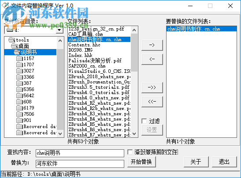241x178 pixels.
Task: Select file ZBrush4_R7_whats_new
Action: click(x=99, y=135)
